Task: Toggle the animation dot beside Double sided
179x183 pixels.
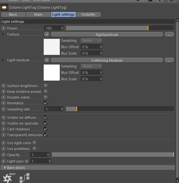Action: (4, 97)
